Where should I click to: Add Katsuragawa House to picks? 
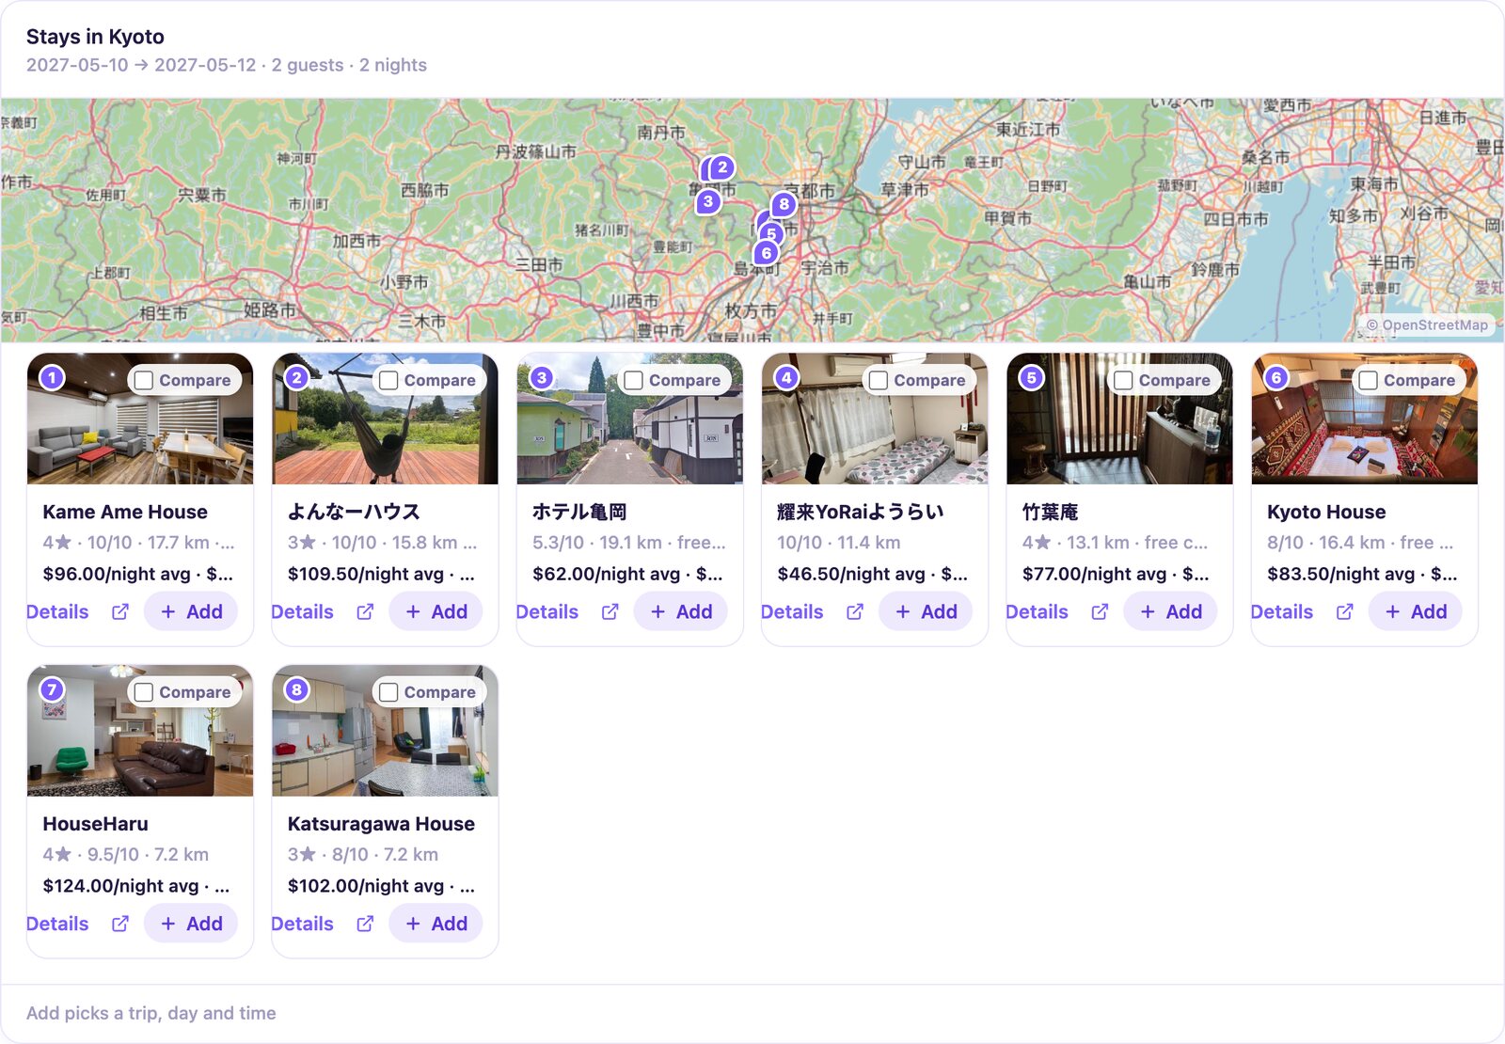tap(436, 924)
